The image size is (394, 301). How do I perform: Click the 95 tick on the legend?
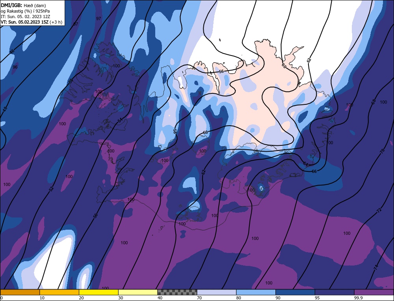[317, 298]
